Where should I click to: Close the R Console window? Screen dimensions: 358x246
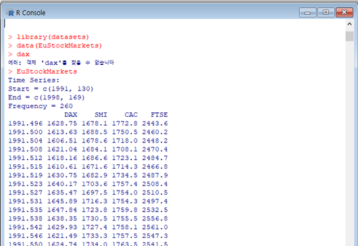[344, 12]
